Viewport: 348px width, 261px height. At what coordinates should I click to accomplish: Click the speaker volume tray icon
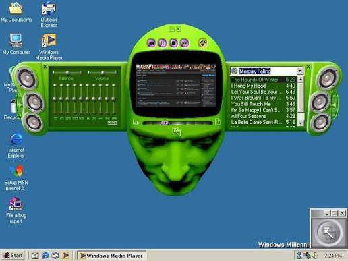[314, 256]
